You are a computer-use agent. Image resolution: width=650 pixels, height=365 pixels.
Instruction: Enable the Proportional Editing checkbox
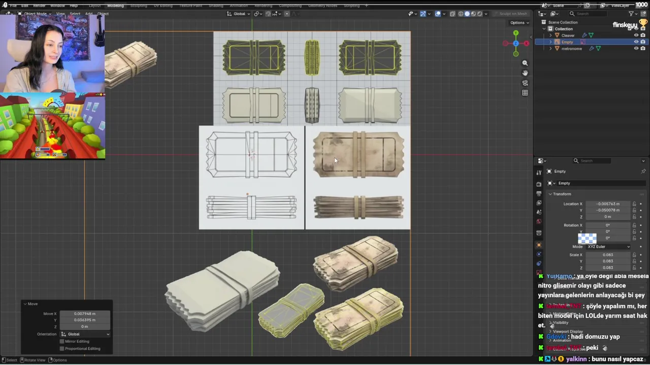click(x=62, y=349)
